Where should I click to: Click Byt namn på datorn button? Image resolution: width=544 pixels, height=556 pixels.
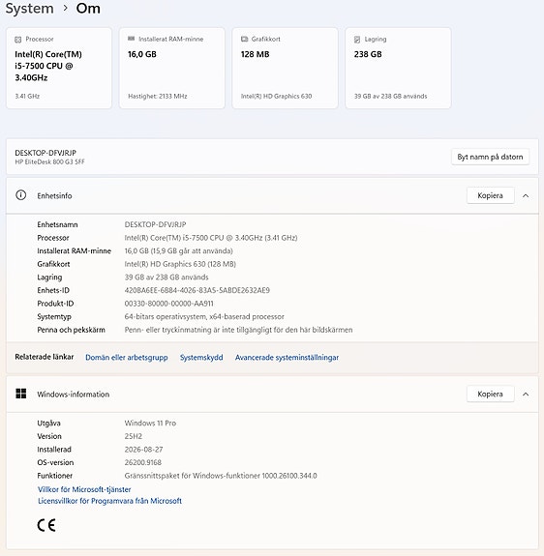pos(490,157)
